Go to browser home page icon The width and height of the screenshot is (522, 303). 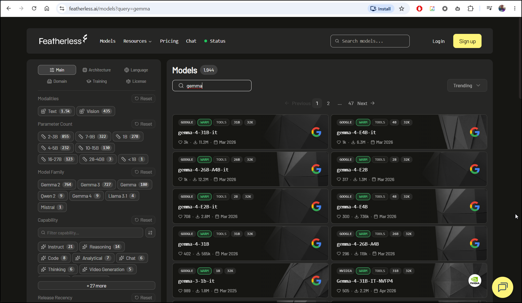(47, 8)
